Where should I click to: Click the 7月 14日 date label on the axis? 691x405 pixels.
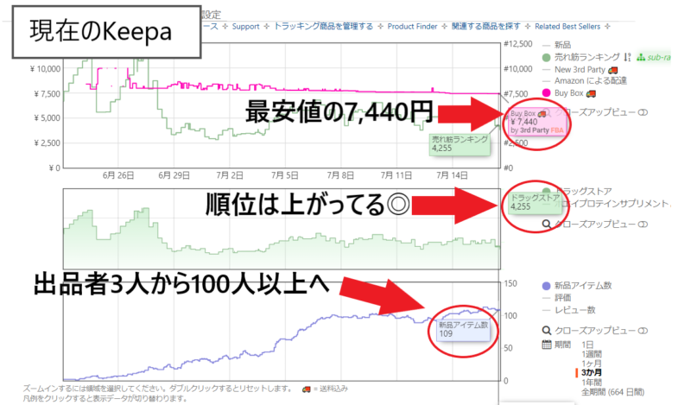(452, 175)
